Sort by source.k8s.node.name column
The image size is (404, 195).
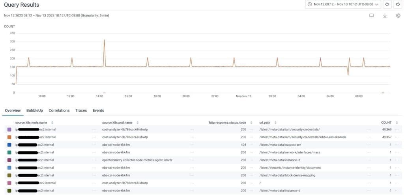52,123
